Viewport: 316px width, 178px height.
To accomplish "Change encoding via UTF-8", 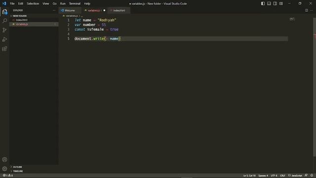I will [274, 176].
